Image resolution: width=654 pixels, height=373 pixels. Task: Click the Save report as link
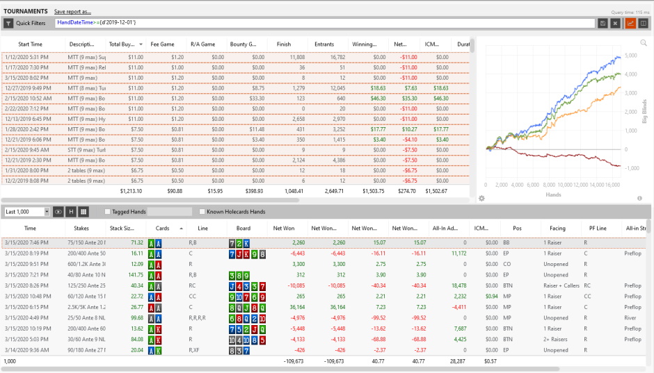(x=72, y=12)
